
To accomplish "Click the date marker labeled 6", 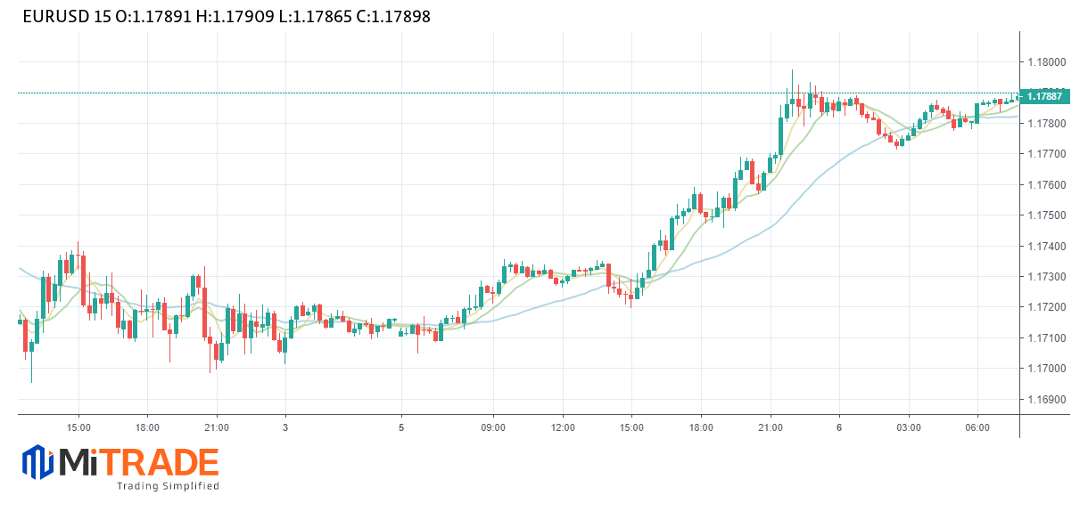I will (839, 428).
